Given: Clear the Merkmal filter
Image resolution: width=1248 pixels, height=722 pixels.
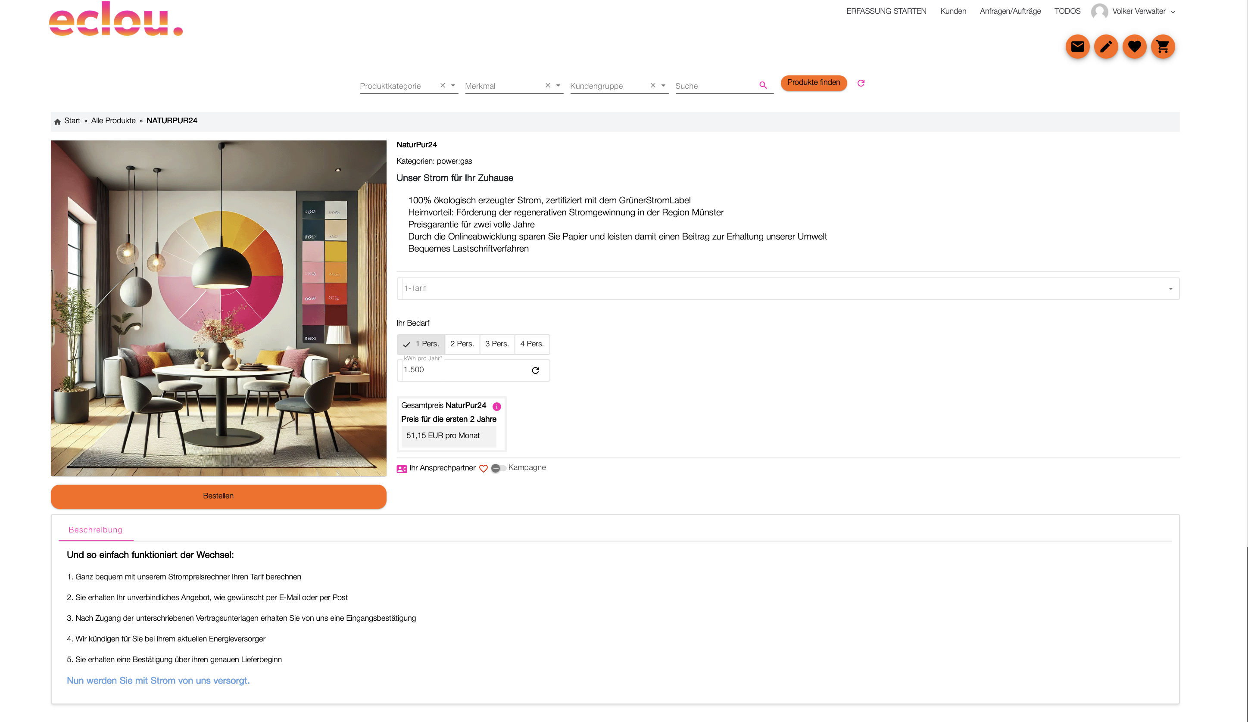Looking at the screenshot, I should (548, 86).
